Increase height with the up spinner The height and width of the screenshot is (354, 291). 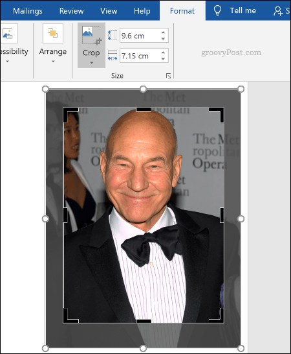pos(163,32)
